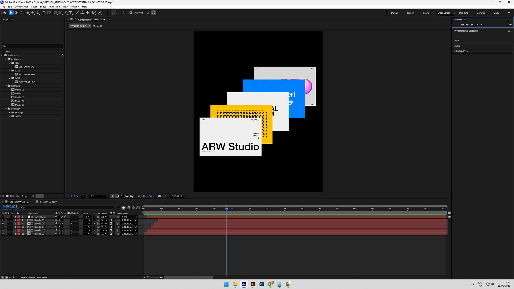Click the timeline current time indicator marker
The width and height of the screenshot is (514, 289).
pyautogui.click(x=226, y=209)
